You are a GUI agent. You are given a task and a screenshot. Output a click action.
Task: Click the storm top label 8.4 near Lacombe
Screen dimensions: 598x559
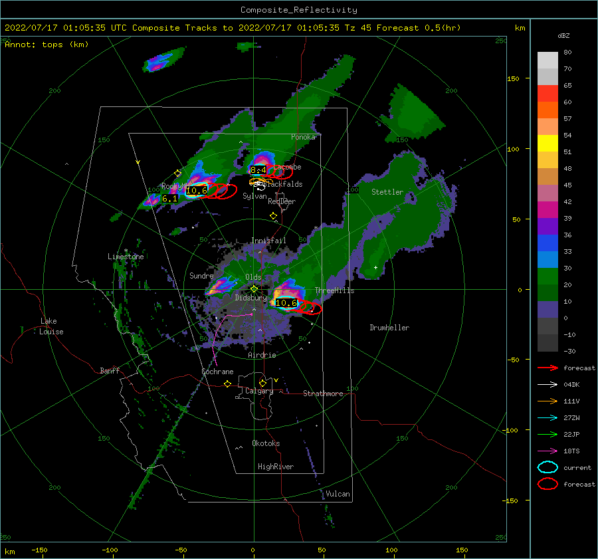coord(258,169)
